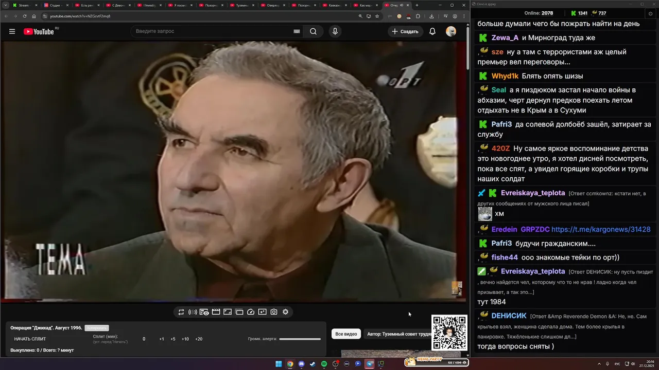
Task: Switch to the Investig browser tab
Action: (x=149, y=5)
